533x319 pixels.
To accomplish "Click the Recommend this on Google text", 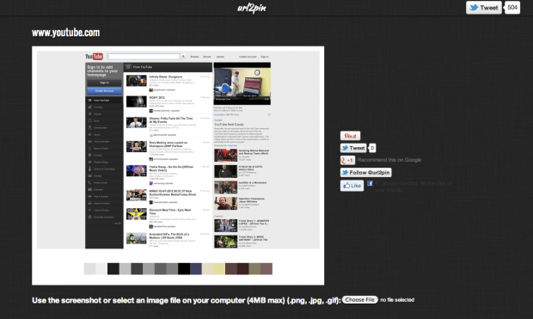I will pyautogui.click(x=389, y=160).
